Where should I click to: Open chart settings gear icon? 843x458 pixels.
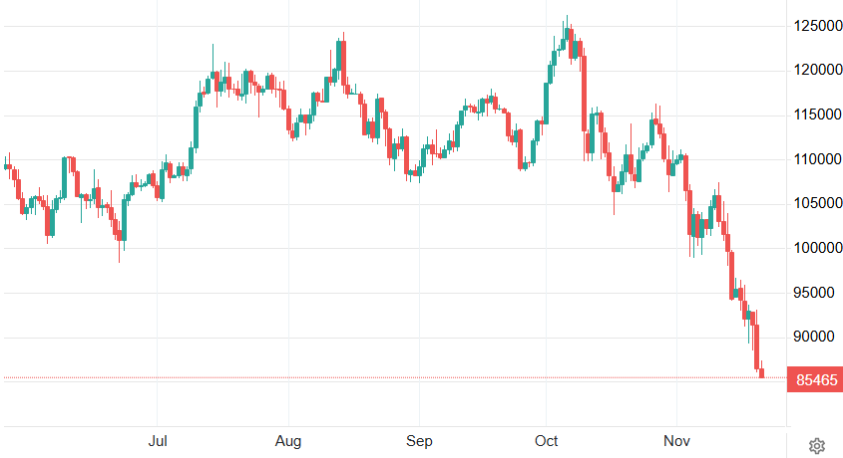(816, 445)
